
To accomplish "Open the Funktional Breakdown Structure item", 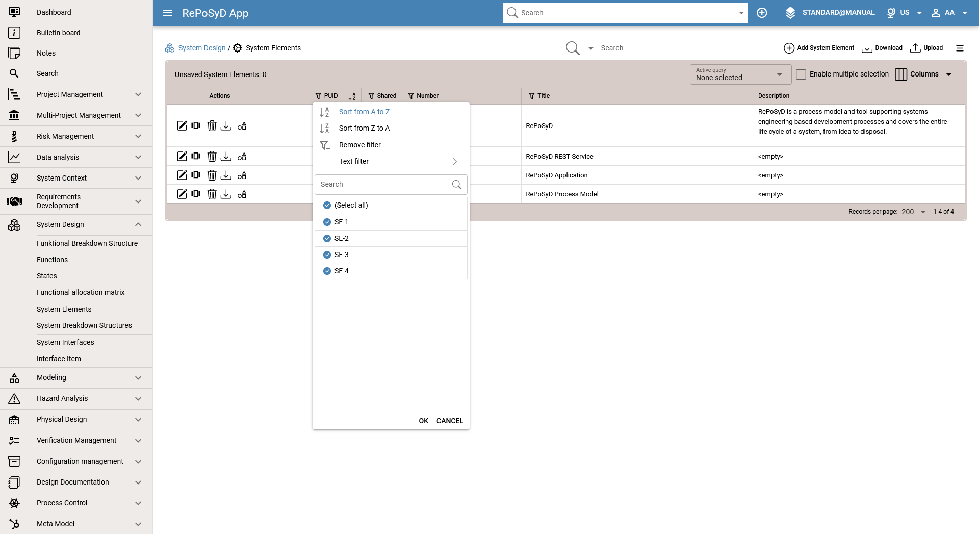I will click(x=87, y=243).
